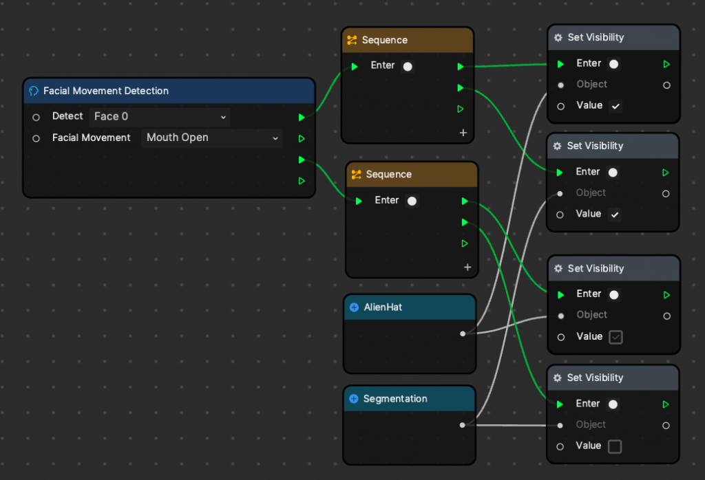Click second output arrow of lower Sequence node
This screenshot has height=480, width=705.
(x=465, y=222)
